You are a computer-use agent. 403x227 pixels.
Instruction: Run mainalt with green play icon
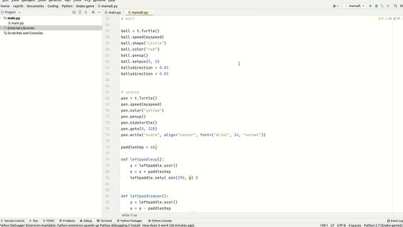370,6
